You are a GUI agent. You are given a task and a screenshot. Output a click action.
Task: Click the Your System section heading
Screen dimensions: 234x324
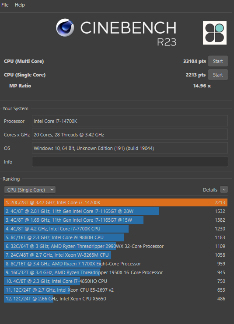tap(15, 108)
